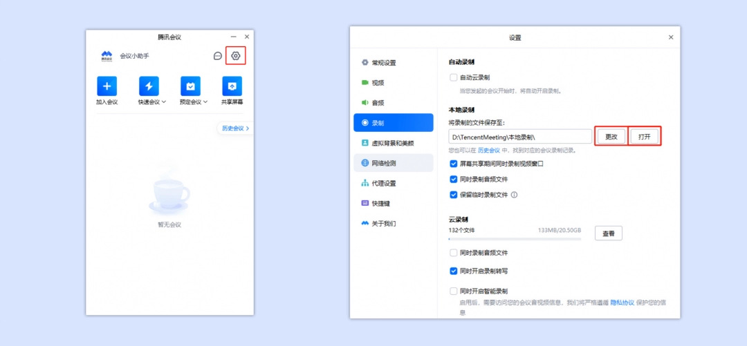This screenshot has width=747, height=346.
Task: Click the 打开 folder button
Action: (645, 137)
